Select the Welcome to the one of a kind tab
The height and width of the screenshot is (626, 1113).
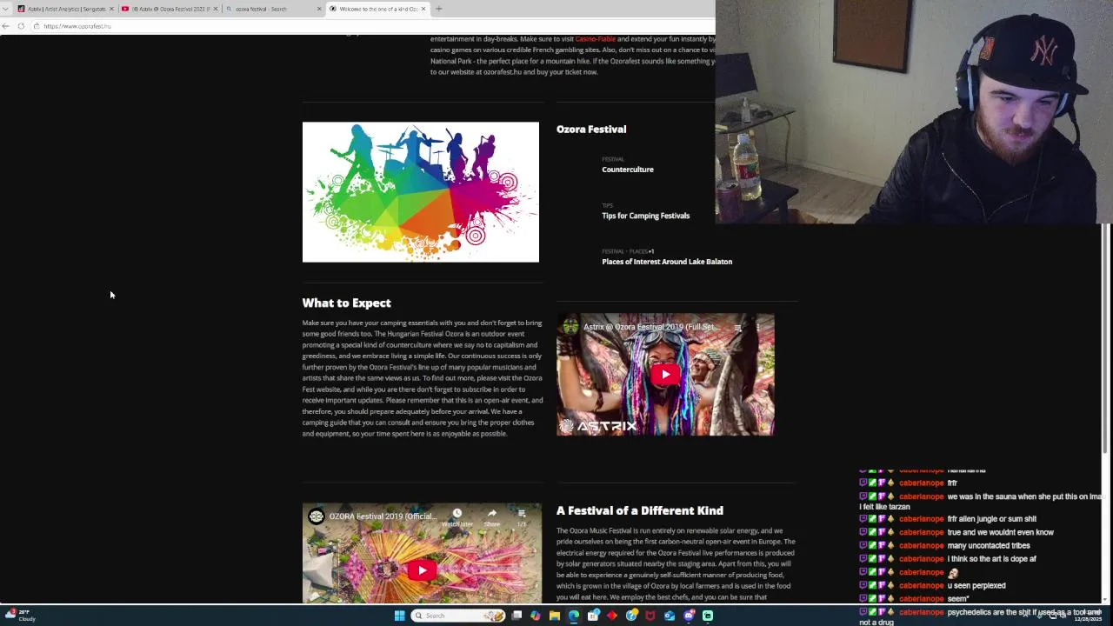tap(377, 9)
